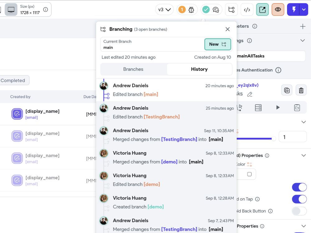Screen dimensions: 311x233
Task: Switch to the Branches tab
Action: (x=133, y=69)
